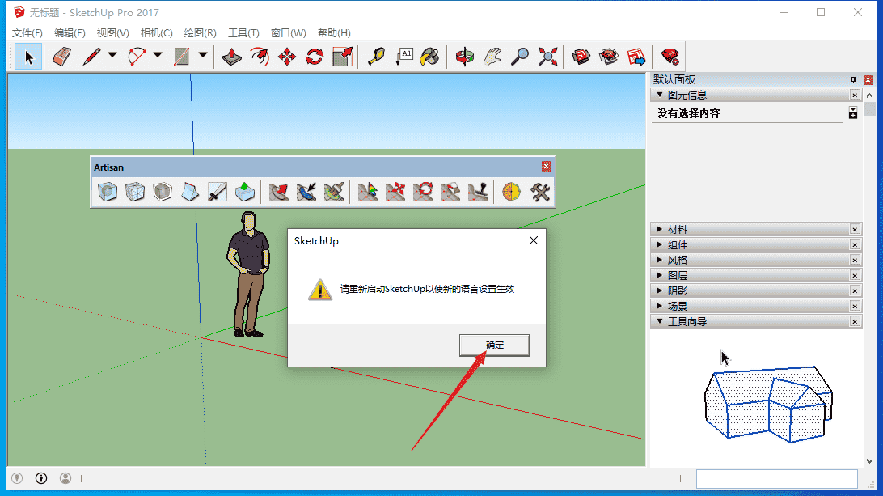Pick the Rotate tool in main toolbar

tap(315, 57)
